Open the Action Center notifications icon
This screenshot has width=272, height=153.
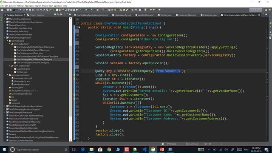(x=266, y=149)
